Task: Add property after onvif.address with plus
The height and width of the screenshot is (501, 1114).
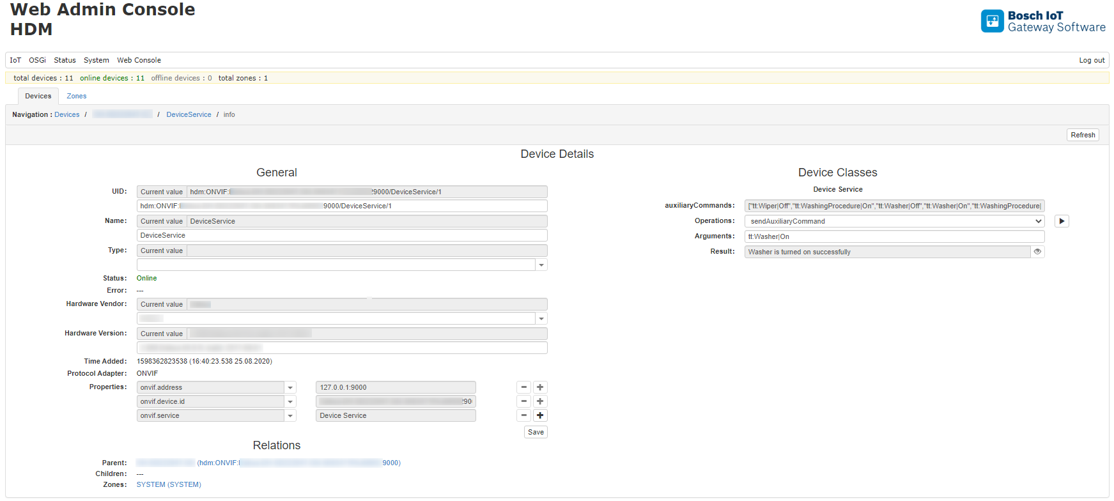Action: (540, 387)
